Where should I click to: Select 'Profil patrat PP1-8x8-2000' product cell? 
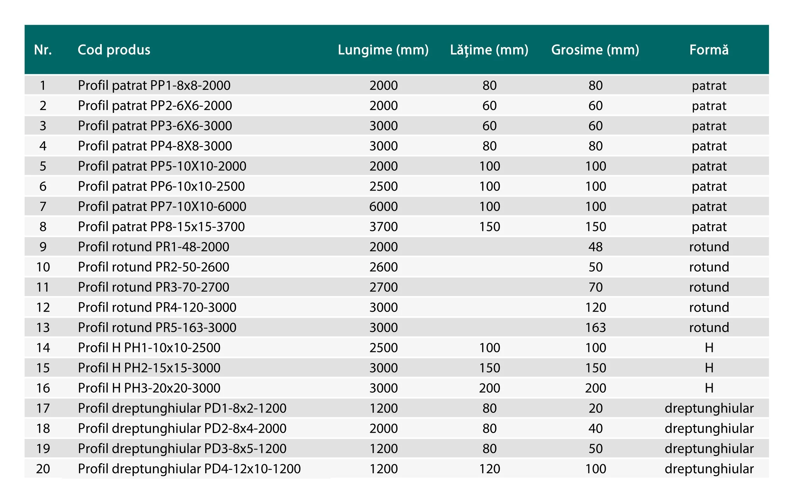pos(154,85)
